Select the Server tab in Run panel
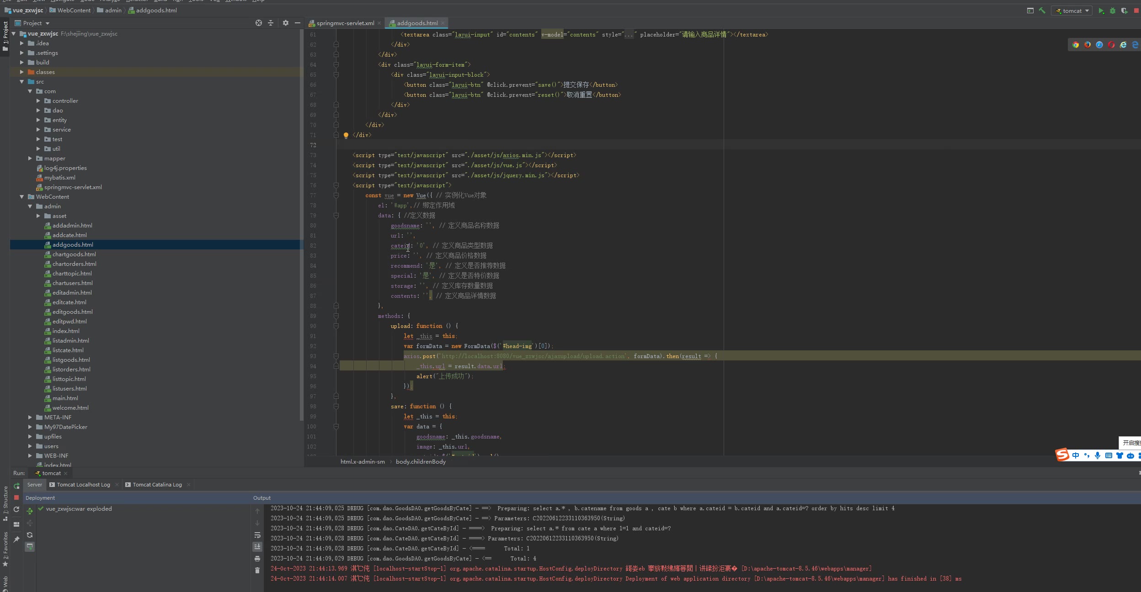 [x=34, y=485]
